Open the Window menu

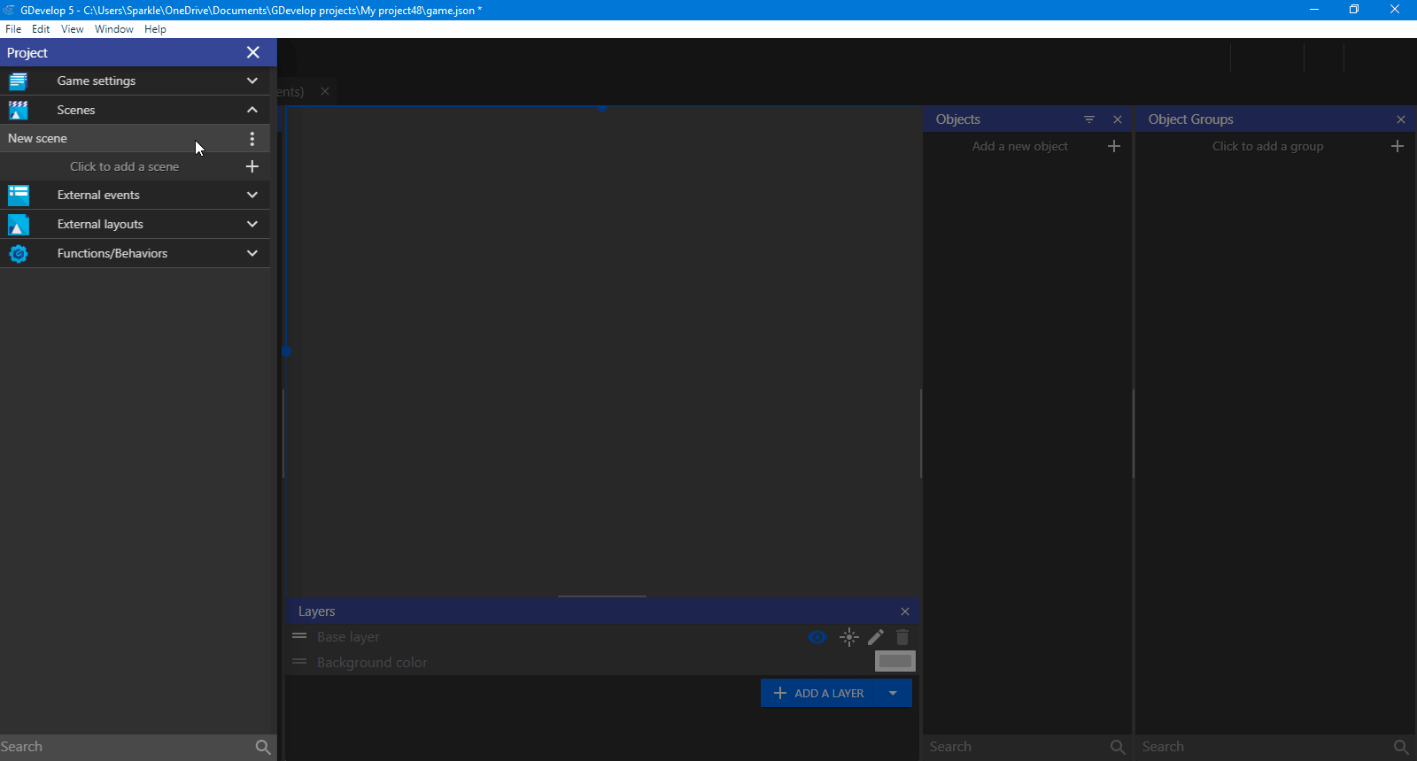[x=114, y=29]
